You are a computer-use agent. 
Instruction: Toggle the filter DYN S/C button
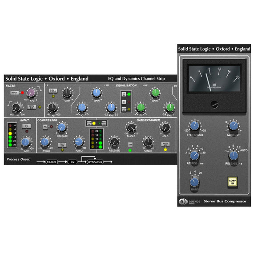click(x=31, y=107)
